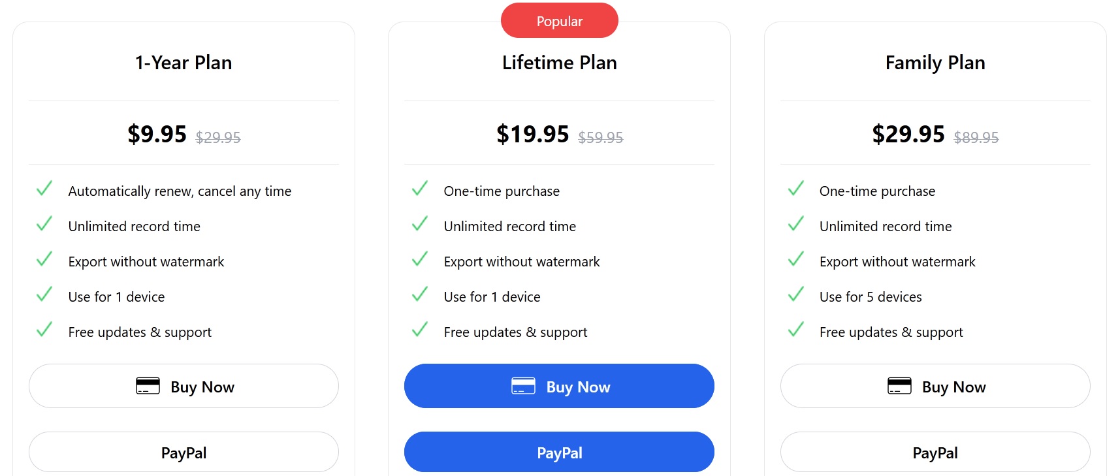Purchase the Lifetime Plan with Buy Now

pos(559,386)
